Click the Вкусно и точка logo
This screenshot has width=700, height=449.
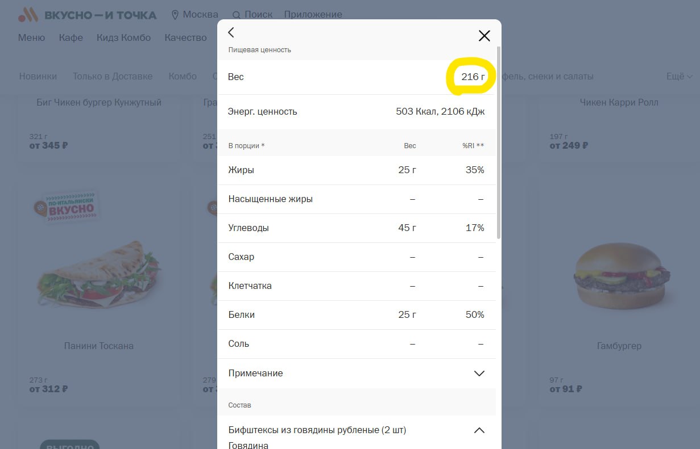coord(87,15)
